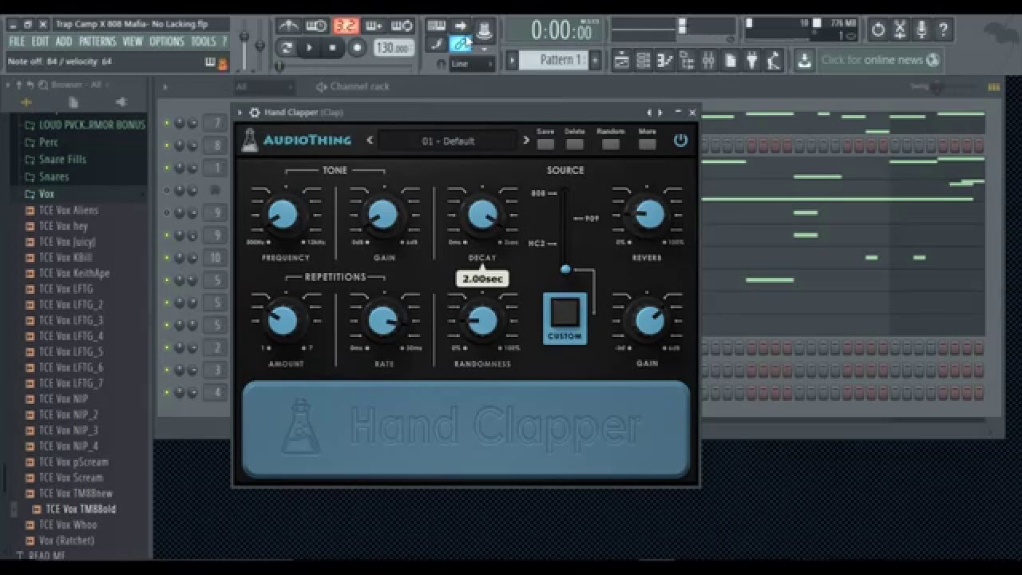Viewport: 1022px width, 575px height.
Task: Open the piano roll icon in toolbar
Action: coord(665,60)
